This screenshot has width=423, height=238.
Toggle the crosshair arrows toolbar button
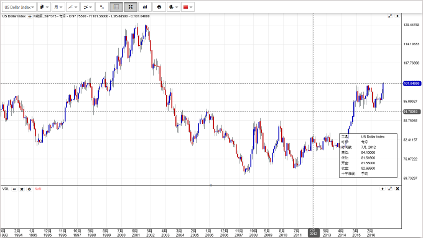point(131,7)
